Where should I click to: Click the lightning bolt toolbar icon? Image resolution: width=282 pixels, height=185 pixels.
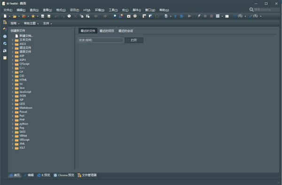coord(199,16)
